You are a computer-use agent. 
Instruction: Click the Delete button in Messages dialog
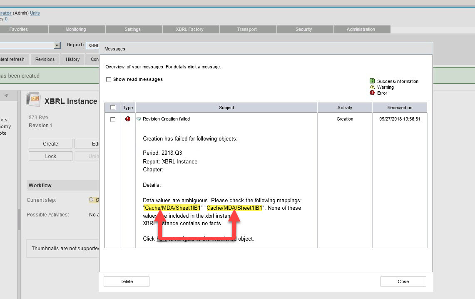click(x=127, y=281)
